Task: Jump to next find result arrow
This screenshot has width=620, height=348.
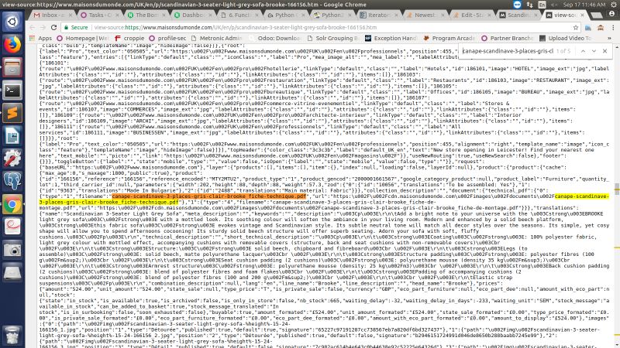Action: pos(594,51)
